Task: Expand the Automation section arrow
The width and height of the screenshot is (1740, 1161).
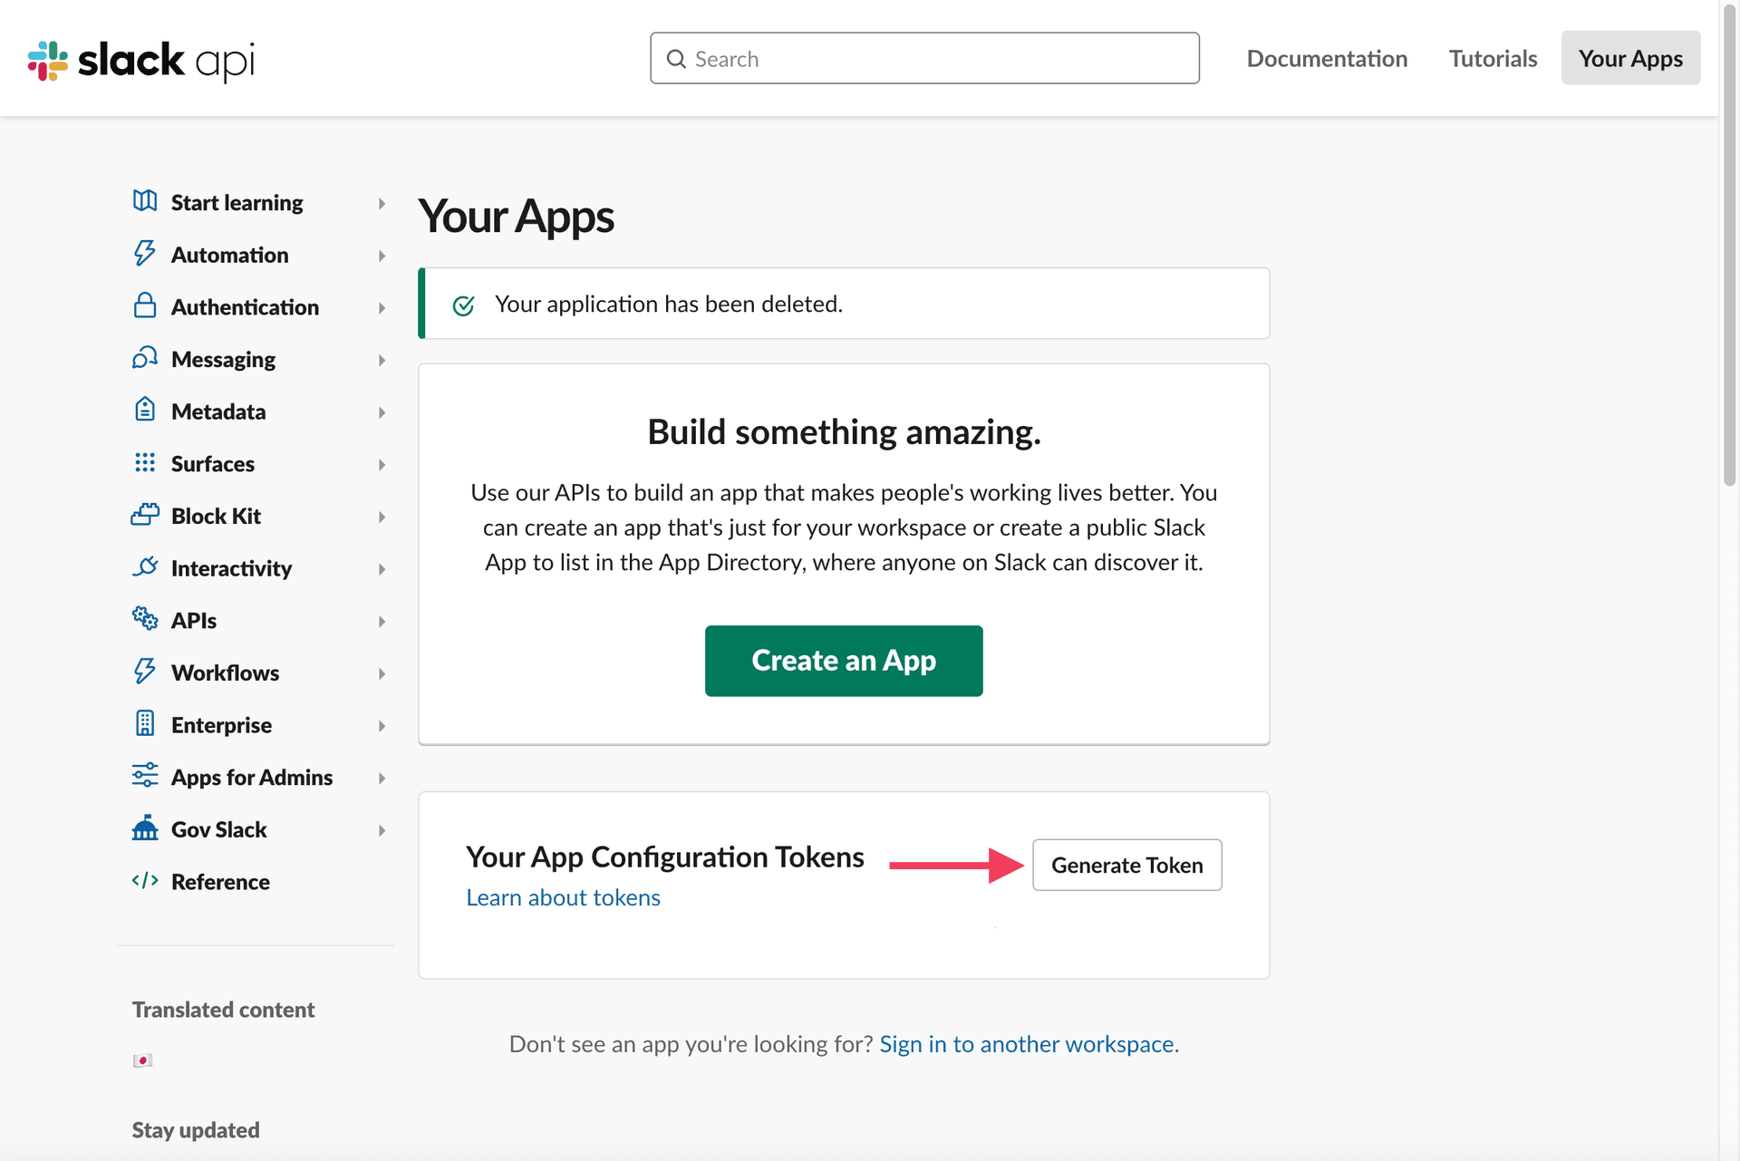Action: 382,256
